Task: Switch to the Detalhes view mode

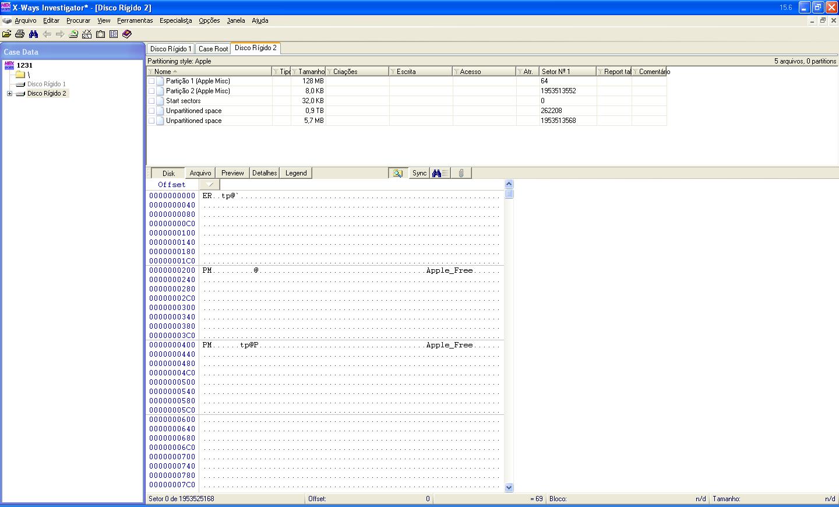Action: 265,173
